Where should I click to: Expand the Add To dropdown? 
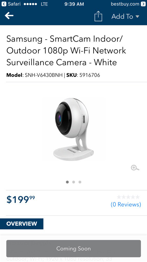[x=125, y=16]
